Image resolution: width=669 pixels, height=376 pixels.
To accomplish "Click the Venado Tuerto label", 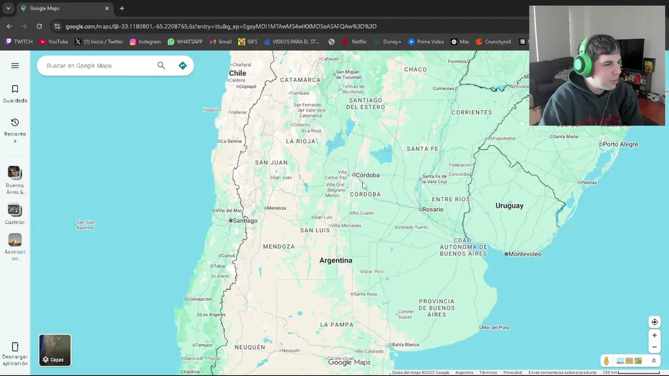I will (x=413, y=227).
